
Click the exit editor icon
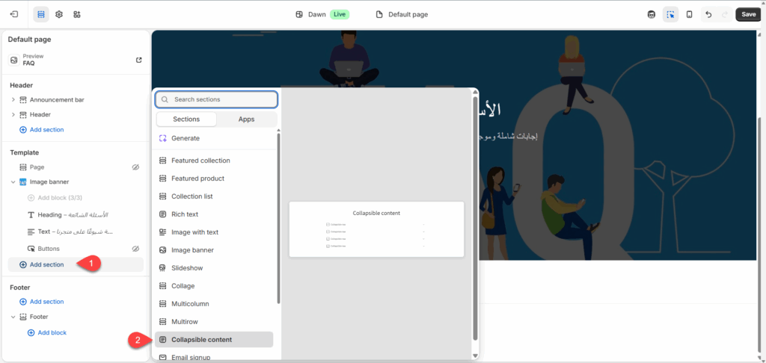click(x=13, y=14)
